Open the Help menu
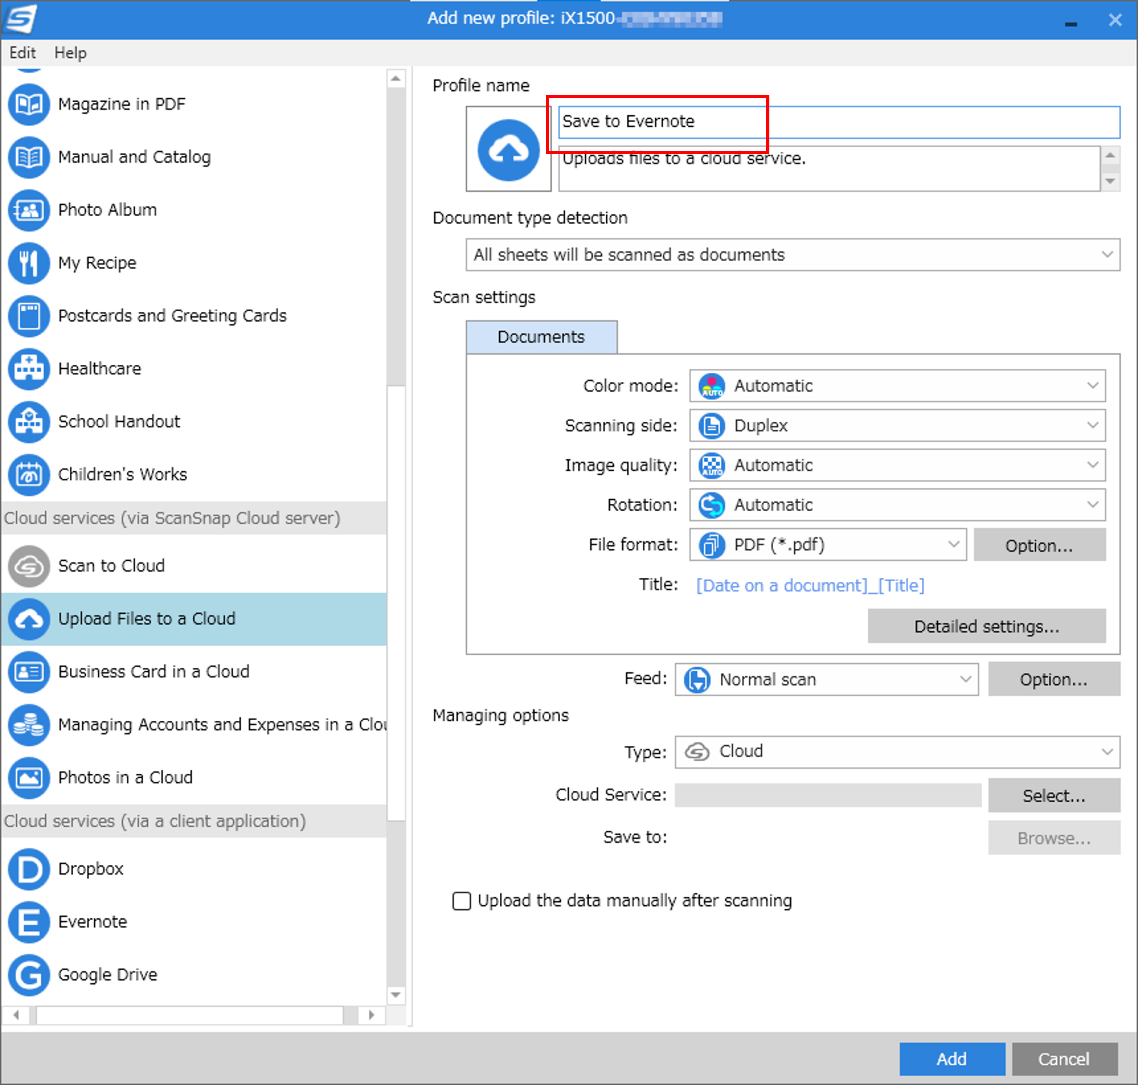Viewport: 1138px width, 1085px height. pyautogui.click(x=71, y=53)
